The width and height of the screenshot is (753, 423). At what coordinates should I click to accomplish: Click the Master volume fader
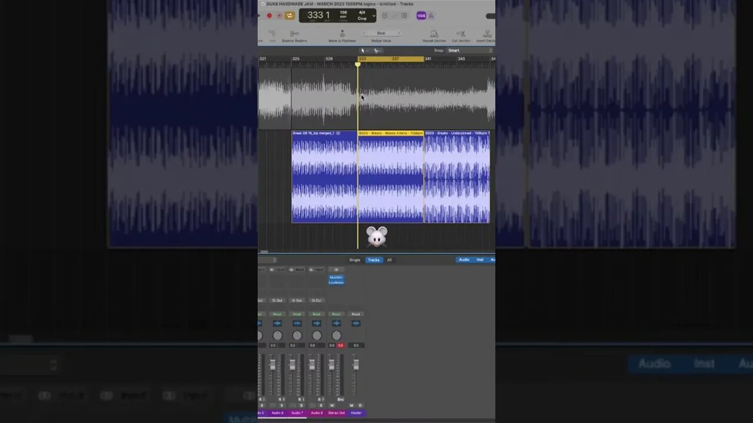pyautogui.click(x=355, y=365)
